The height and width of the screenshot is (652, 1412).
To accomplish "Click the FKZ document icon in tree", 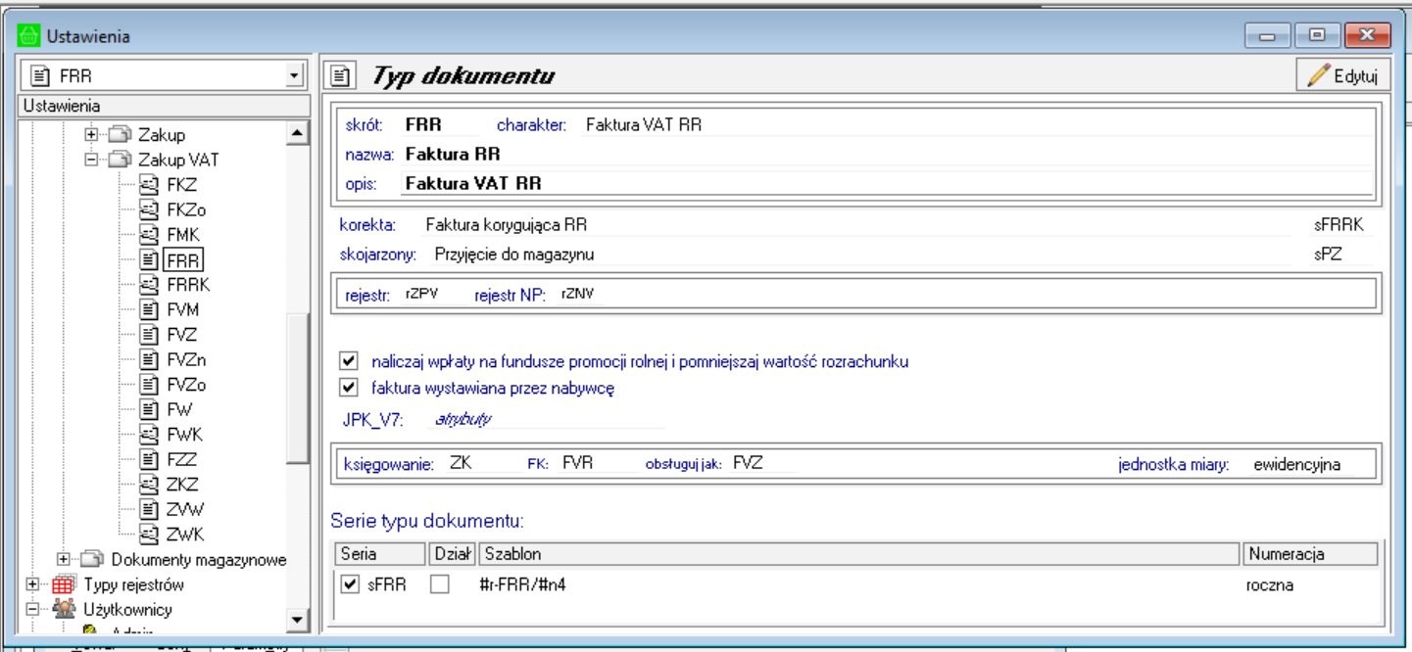I will (149, 184).
